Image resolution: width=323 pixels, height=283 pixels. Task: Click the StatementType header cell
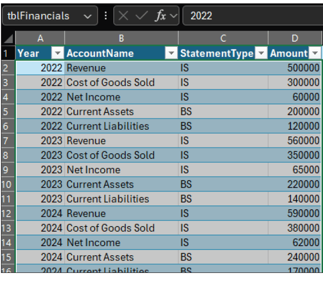coord(223,53)
